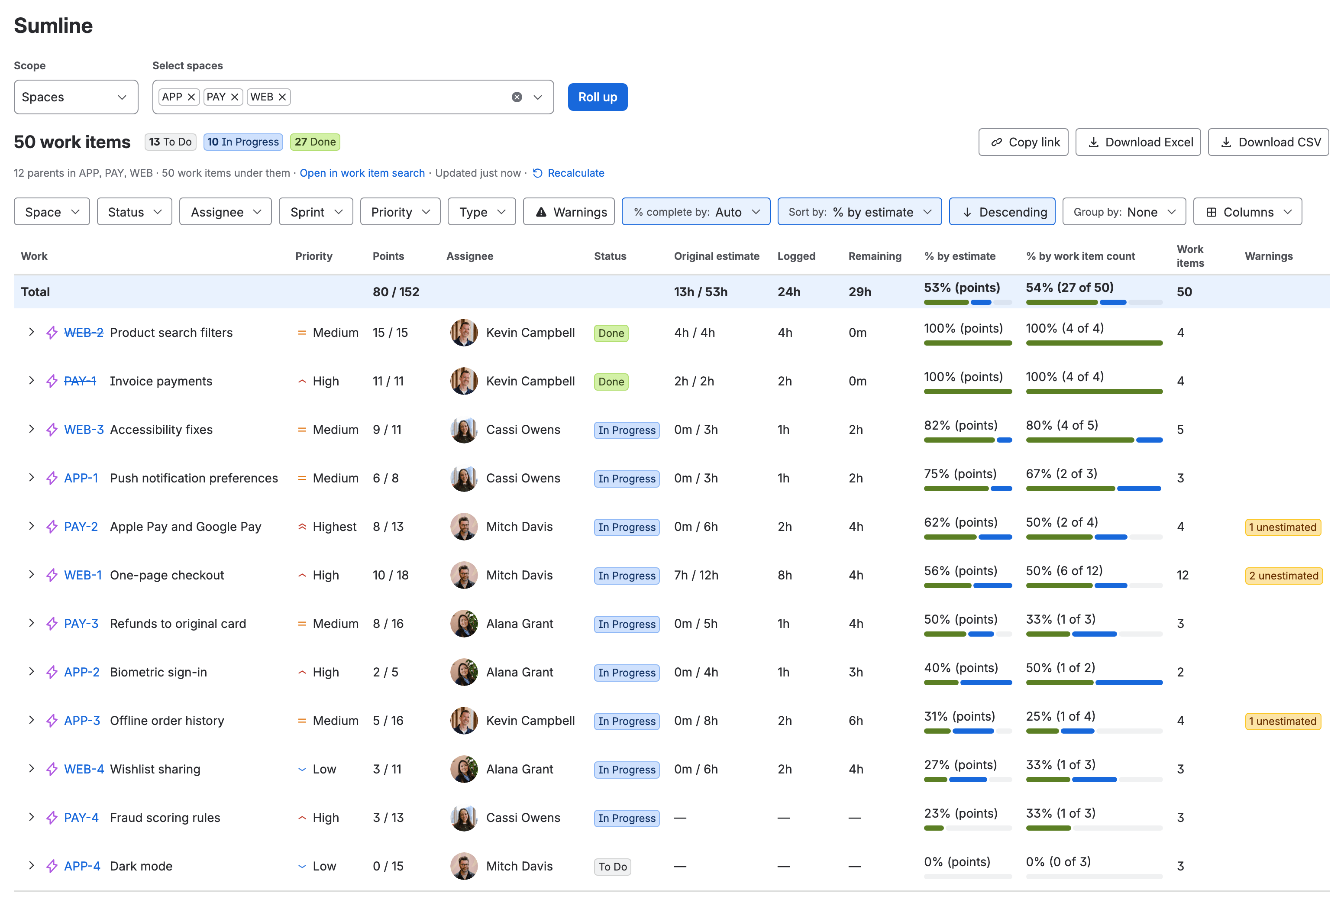Recalculate the rollup
The image size is (1344, 906).
[569, 173]
